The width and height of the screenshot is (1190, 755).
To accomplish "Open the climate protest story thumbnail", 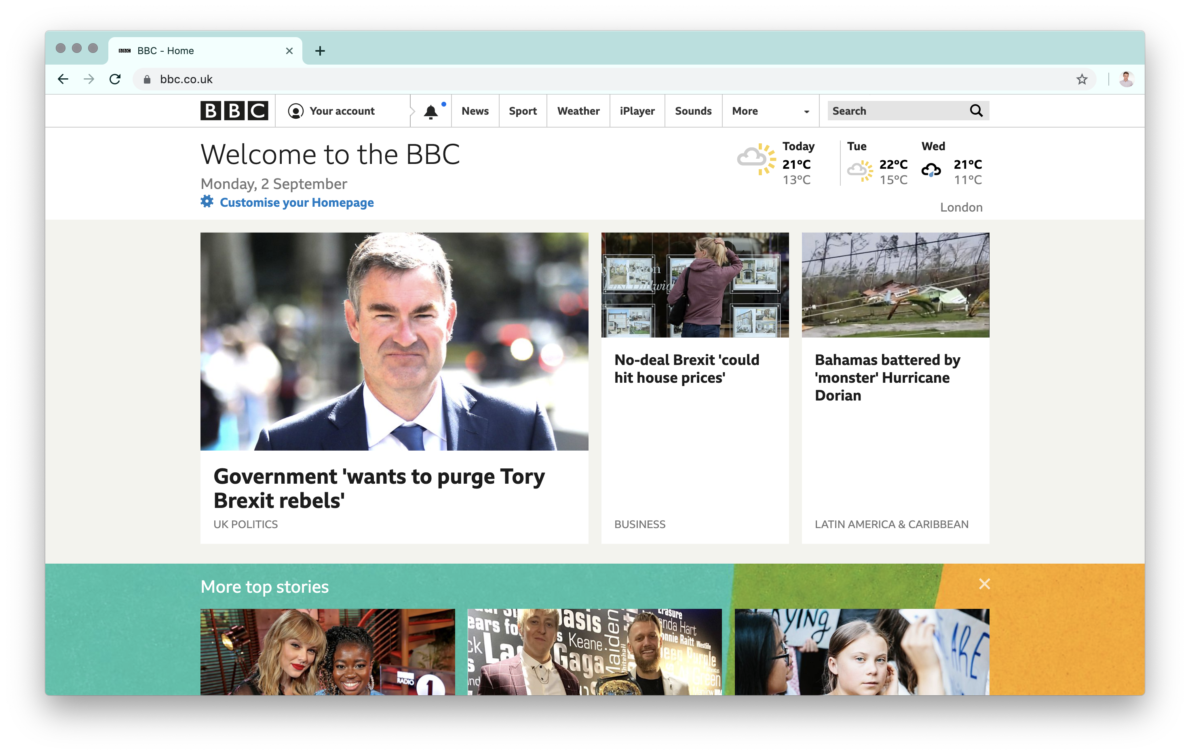I will pyautogui.click(x=862, y=652).
